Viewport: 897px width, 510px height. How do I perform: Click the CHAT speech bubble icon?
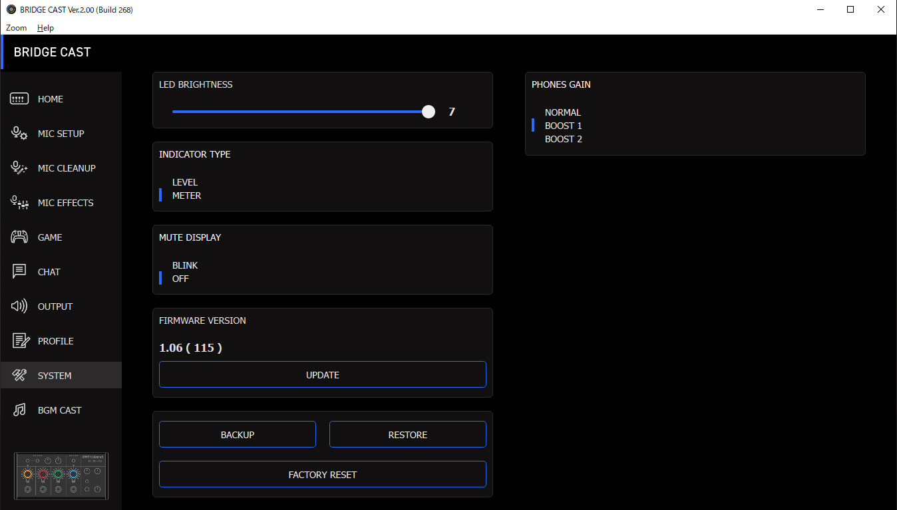point(19,272)
